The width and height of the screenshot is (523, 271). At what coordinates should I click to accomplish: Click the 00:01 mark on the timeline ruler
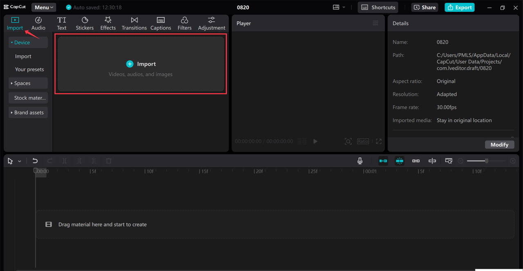click(371, 172)
